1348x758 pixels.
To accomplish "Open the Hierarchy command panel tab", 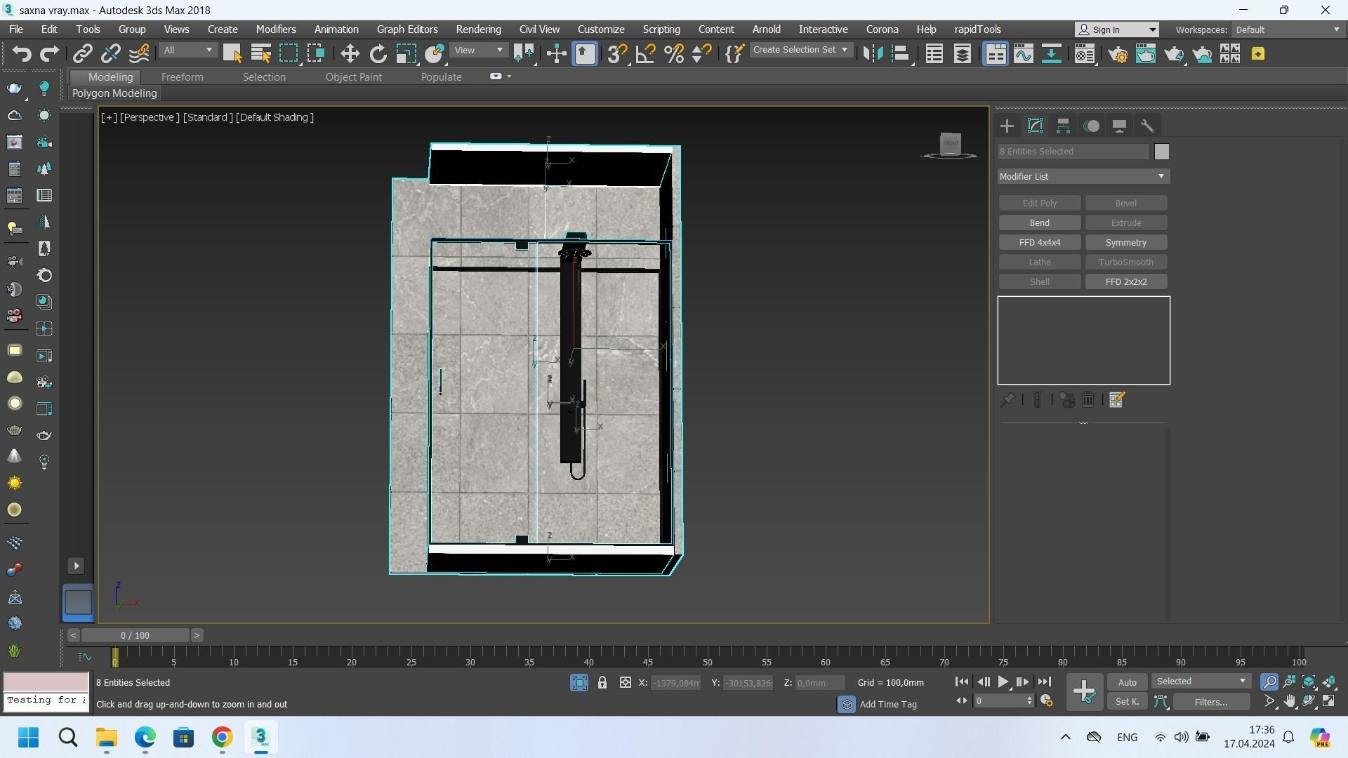I will (x=1063, y=126).
